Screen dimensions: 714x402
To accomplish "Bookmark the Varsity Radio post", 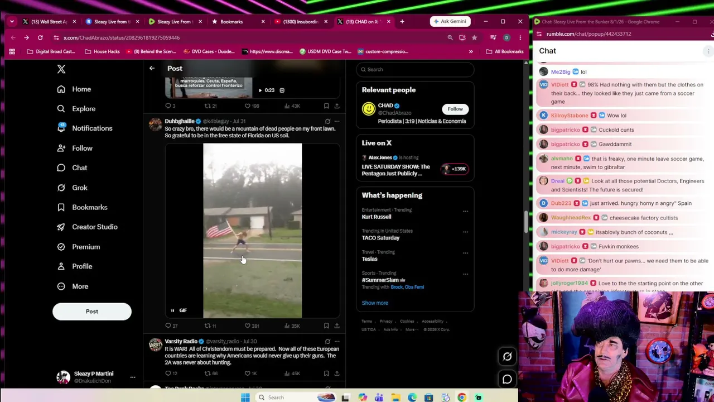I will 326,373.
